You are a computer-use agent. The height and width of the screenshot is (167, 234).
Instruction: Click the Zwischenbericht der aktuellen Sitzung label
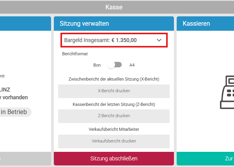114,79
